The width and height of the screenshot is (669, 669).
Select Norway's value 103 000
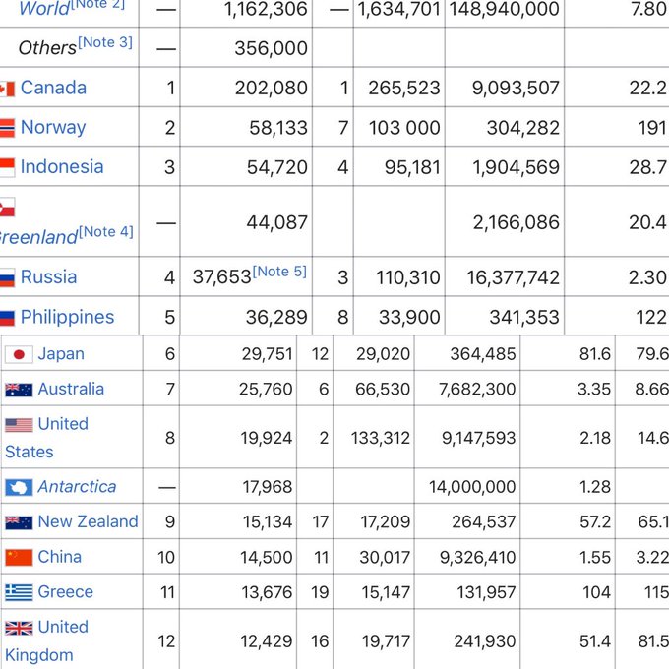coord(404,128)
